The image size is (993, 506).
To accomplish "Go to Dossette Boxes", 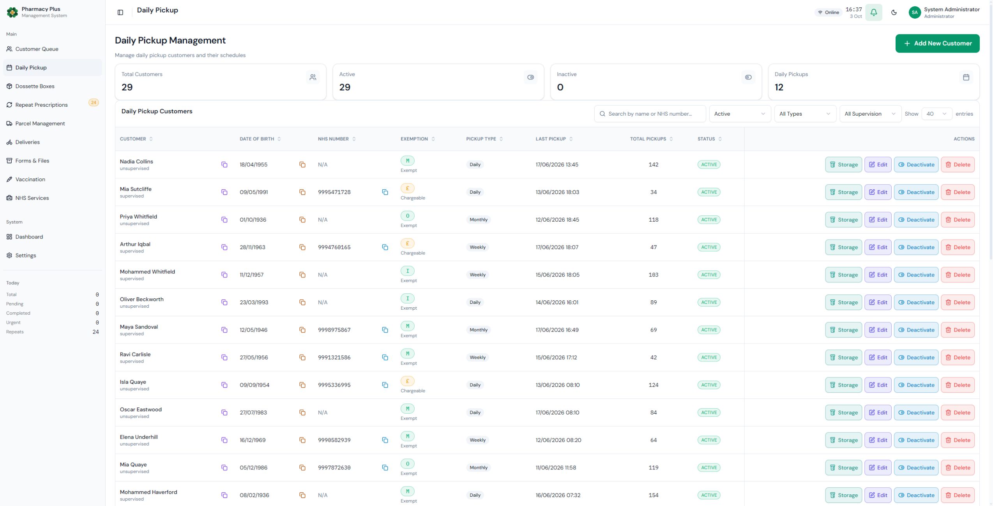I will [x=53, y=86].
